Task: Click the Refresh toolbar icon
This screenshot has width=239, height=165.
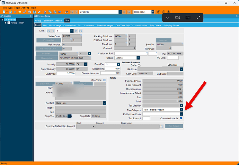Action: pos(35,12)
